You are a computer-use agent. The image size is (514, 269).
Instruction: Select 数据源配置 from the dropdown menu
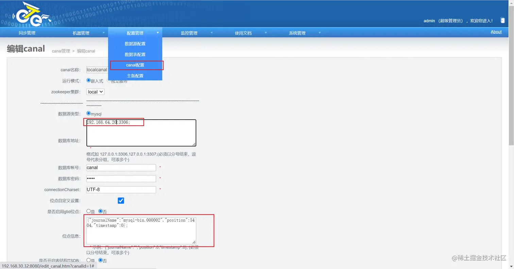pyautogui.click(x=135, y=44)
